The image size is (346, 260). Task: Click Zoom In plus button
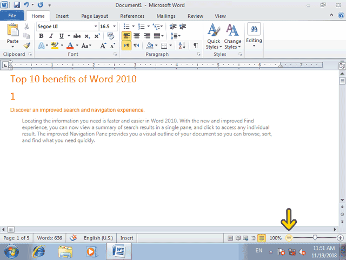(340, 238)
